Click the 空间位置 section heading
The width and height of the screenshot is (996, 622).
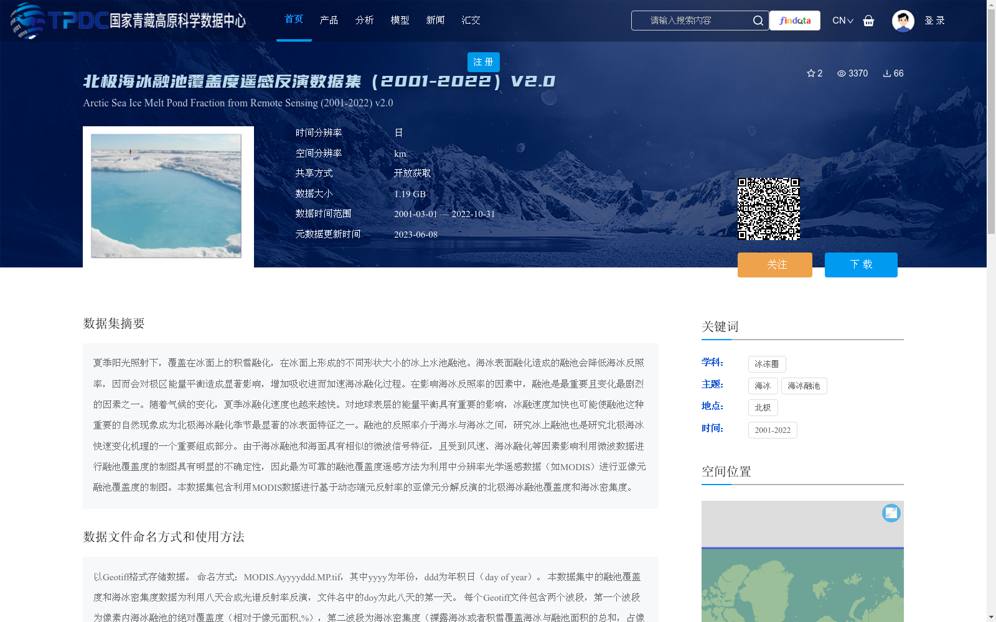726,471
